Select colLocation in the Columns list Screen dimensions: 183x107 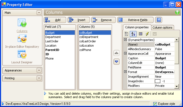pyautogui.click(x=95, y=46)
